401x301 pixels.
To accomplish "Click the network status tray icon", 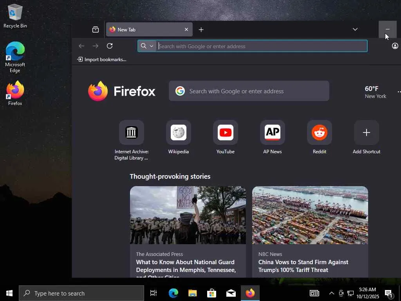I will [x=350, y=293].
